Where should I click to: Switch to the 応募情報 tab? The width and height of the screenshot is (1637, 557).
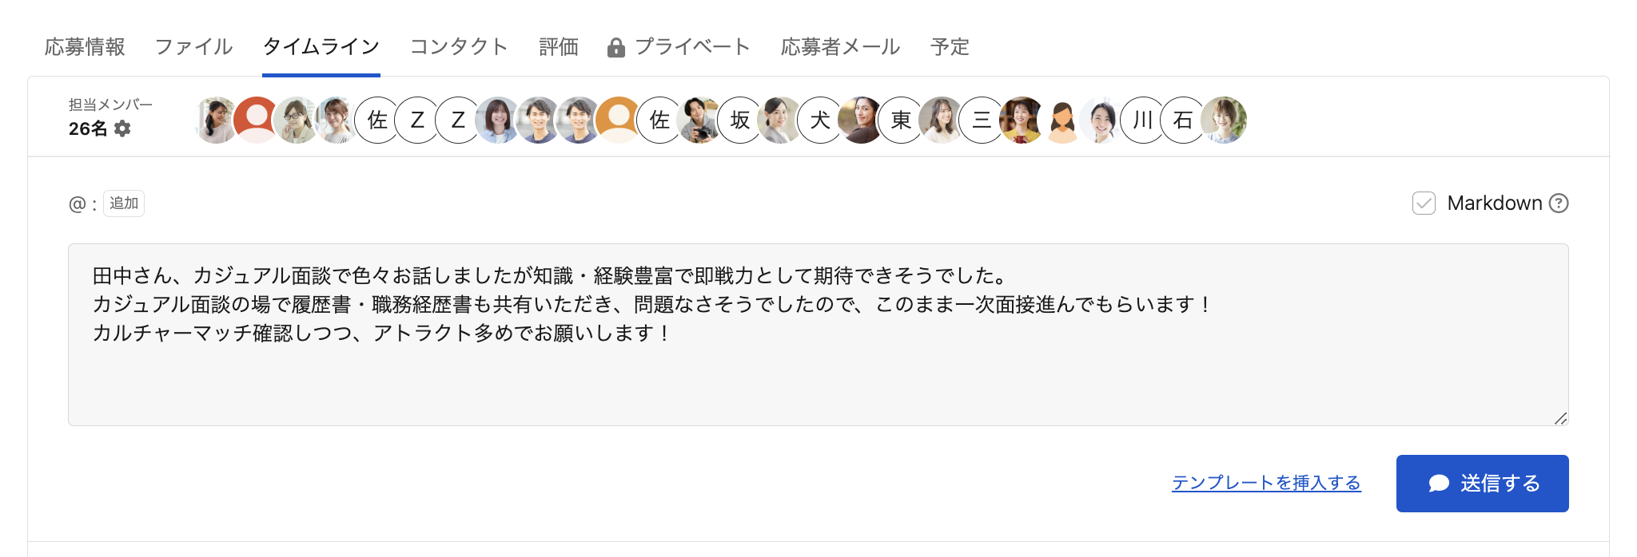(x=85, y=47)
